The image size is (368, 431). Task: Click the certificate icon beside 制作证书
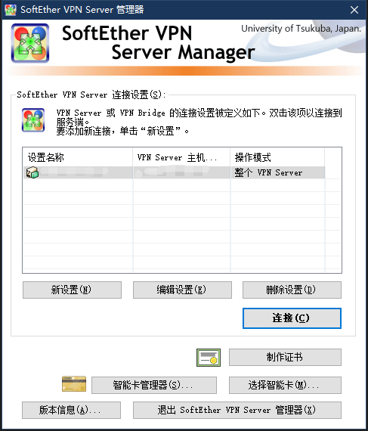209,358
